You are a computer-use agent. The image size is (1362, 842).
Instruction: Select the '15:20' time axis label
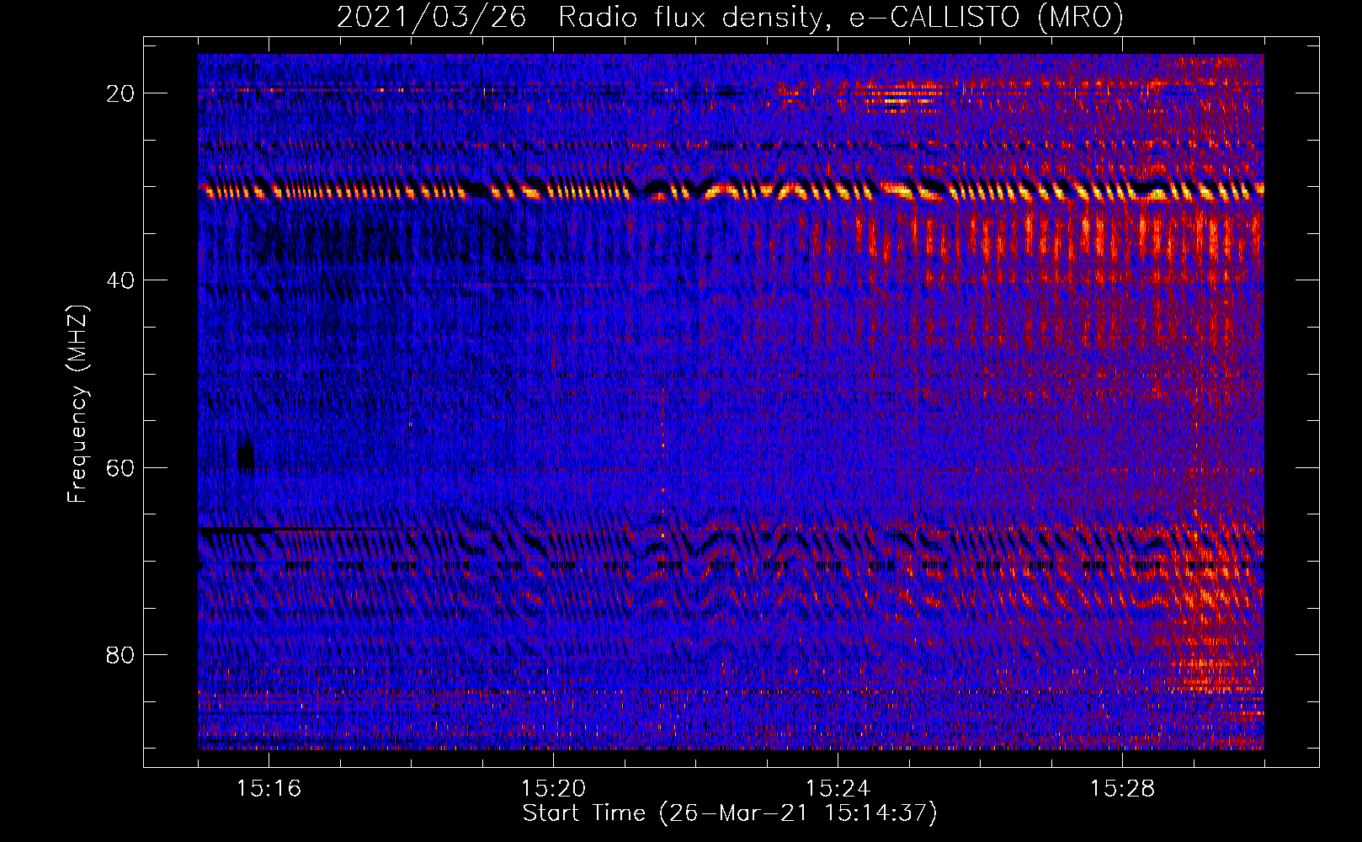coord(553,789)
